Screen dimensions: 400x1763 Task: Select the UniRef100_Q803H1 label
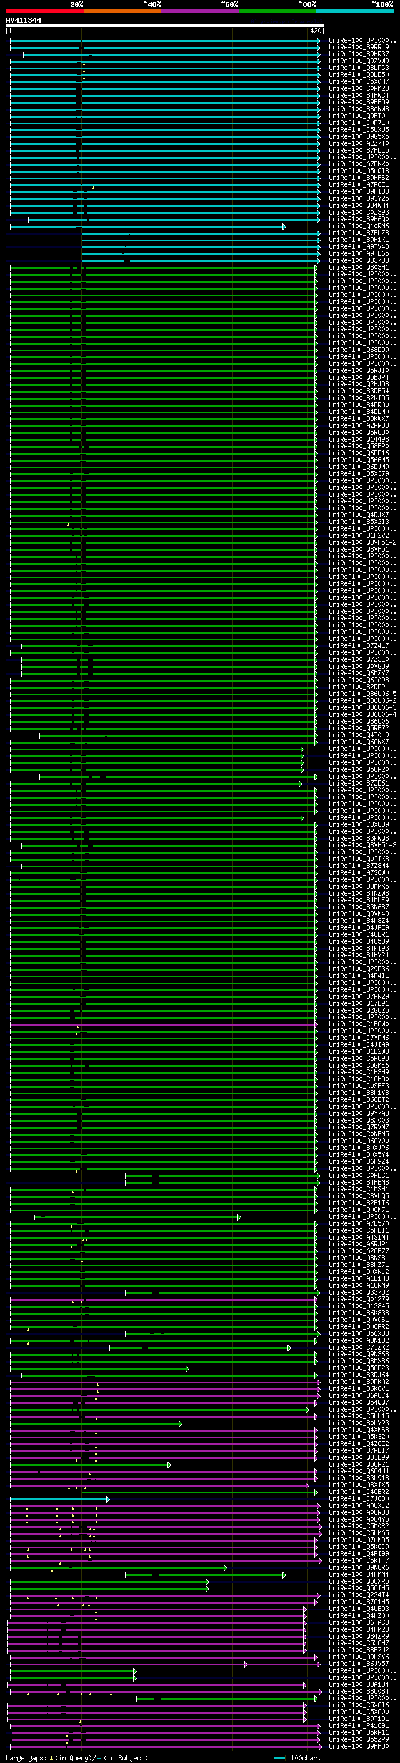click(x=359, y=268)
